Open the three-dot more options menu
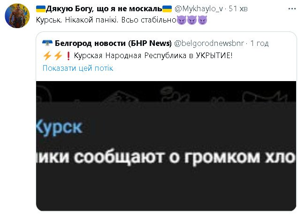This screenshot has height=217, width=298. tap(292, 9)
